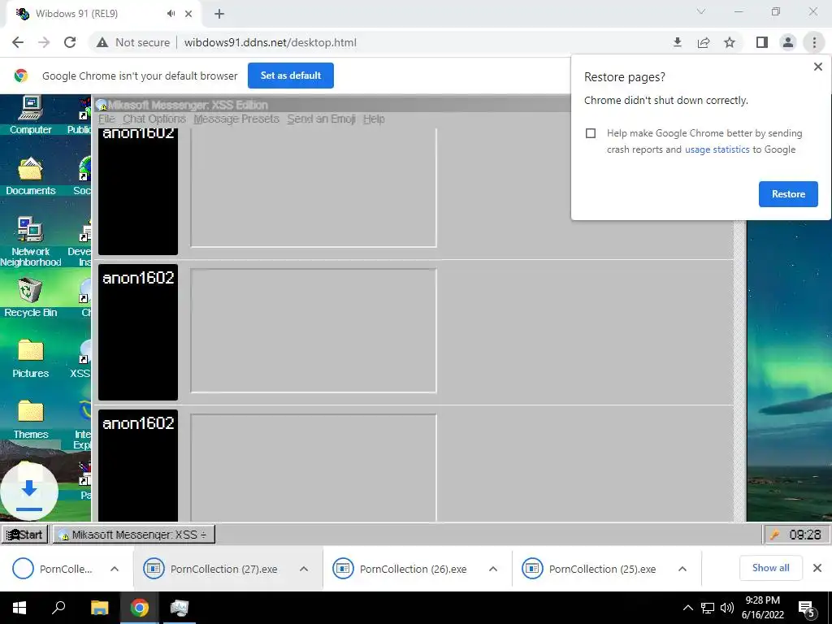Open the Chrome profile avatar icon
Image resolution: width=832 pixels, height=624 pixels.
788,42
